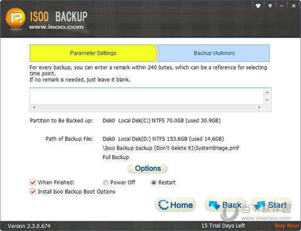Select the Backup (Autorun) step tab
The image size is (301, 231).
pyautogui.click(x=213, y=53)
